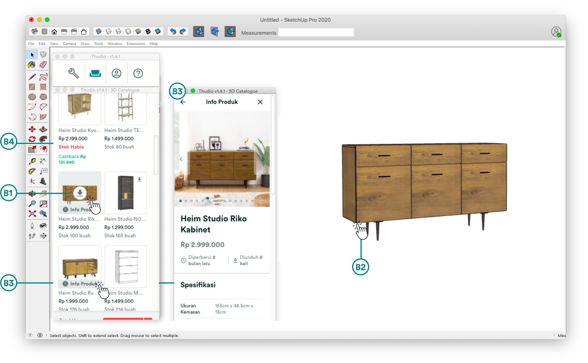Click the 'Rp 2.999.000' price in Info Produk

[x=202, y=245]
